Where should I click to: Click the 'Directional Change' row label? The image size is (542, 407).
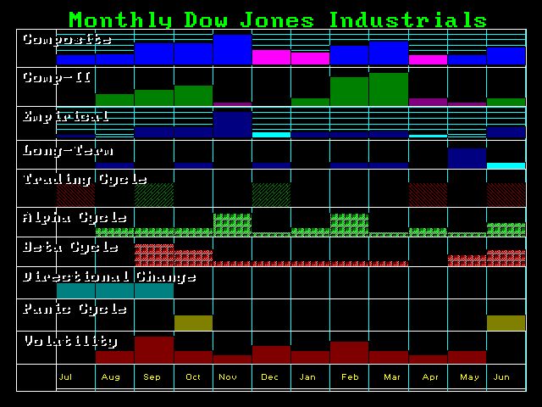pyautogui.click(x=109, y=277)
